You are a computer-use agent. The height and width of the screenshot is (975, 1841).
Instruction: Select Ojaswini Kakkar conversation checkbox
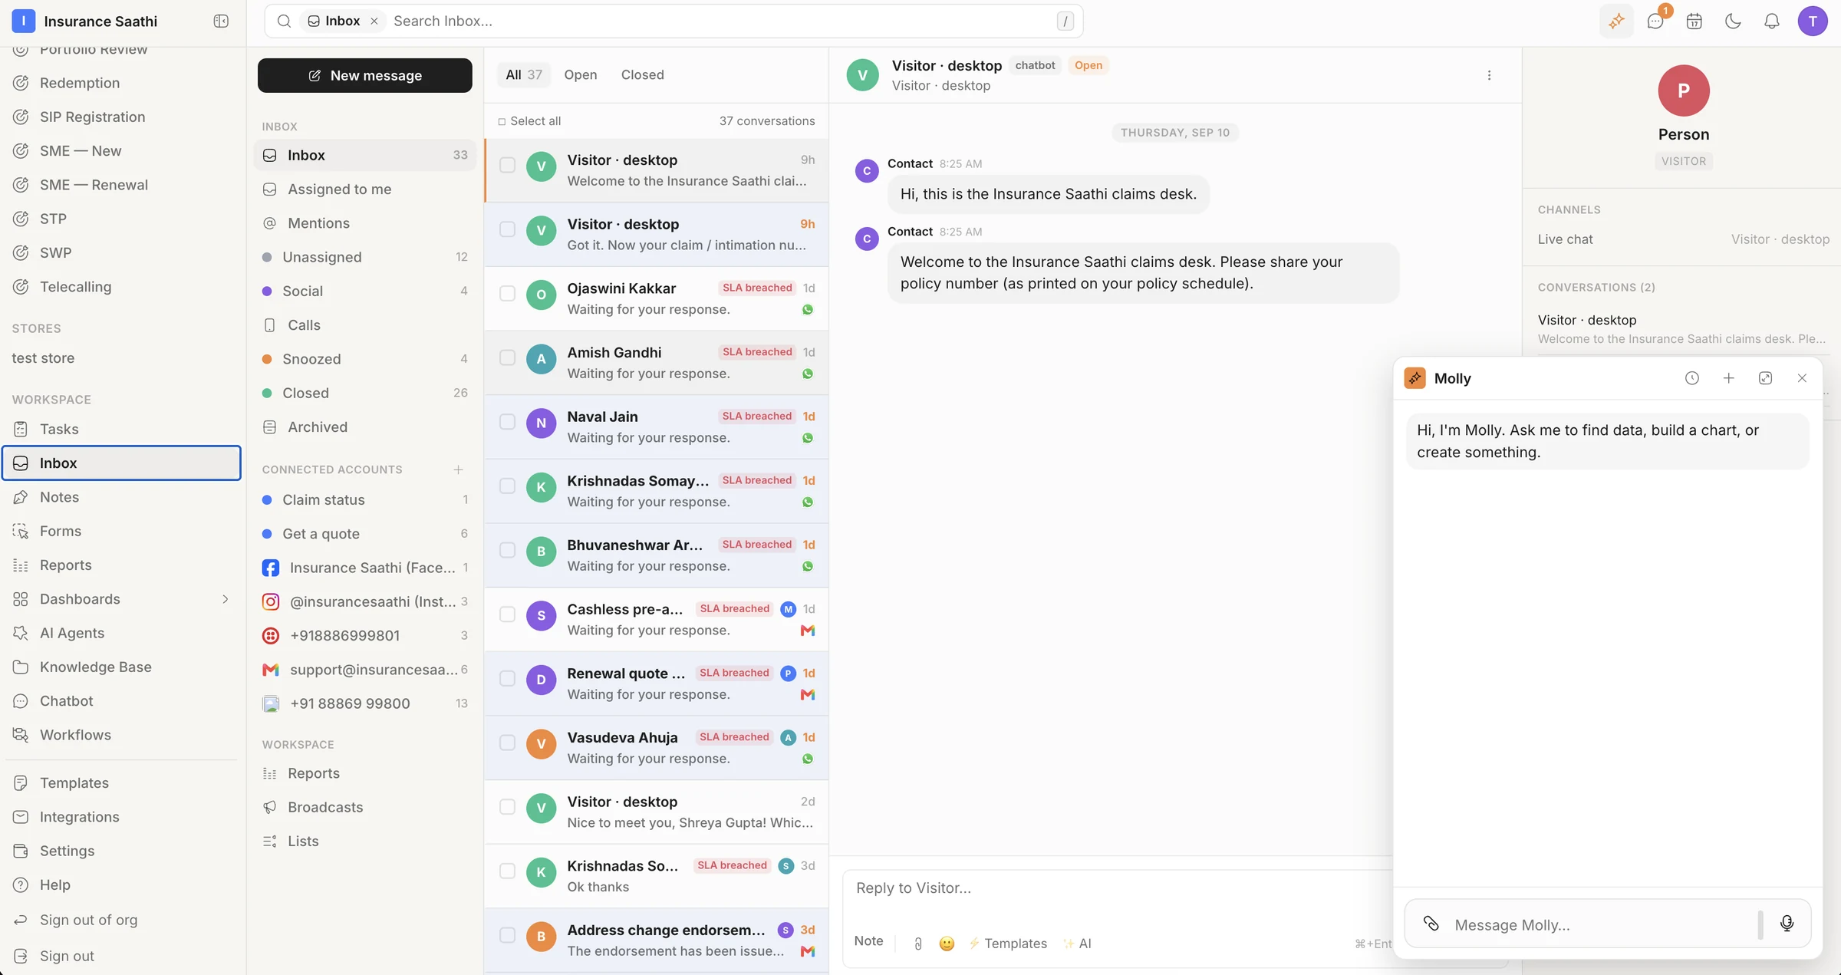click(507, 294)
